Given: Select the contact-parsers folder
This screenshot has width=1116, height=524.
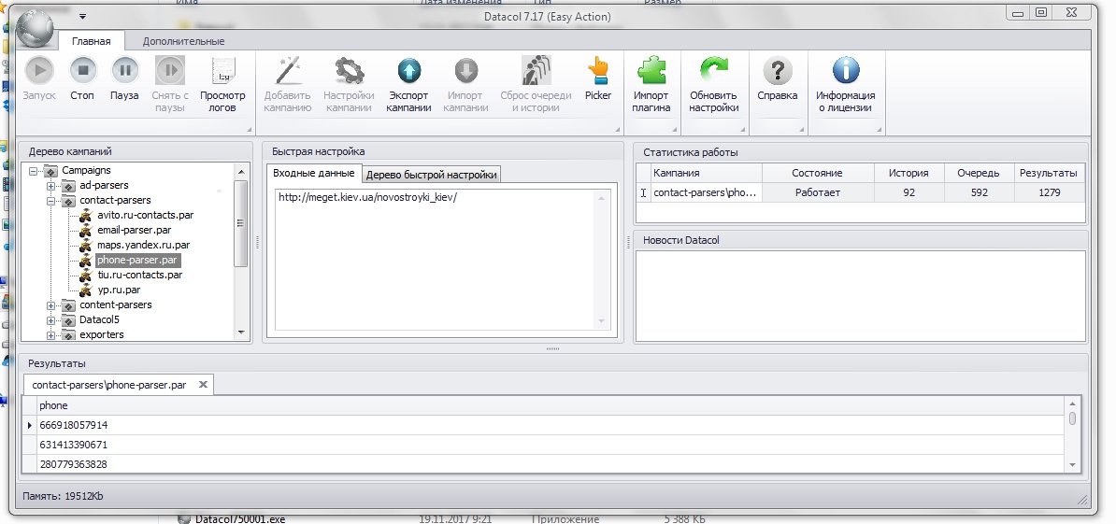Looking at the screenshot, I should point(115,200).
